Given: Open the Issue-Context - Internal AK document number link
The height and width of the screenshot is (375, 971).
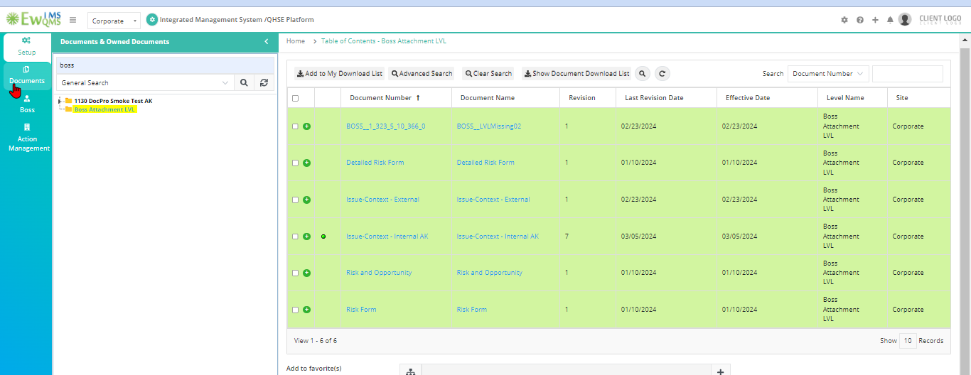Looking at the screenshot, I should pos(387,237).
